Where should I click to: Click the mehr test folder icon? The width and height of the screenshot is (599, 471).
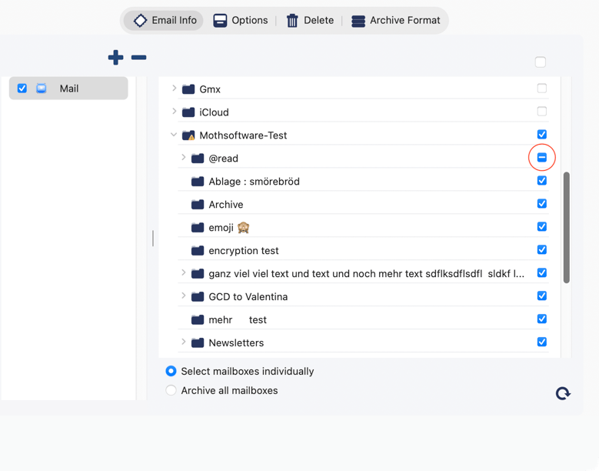(198, 319)
